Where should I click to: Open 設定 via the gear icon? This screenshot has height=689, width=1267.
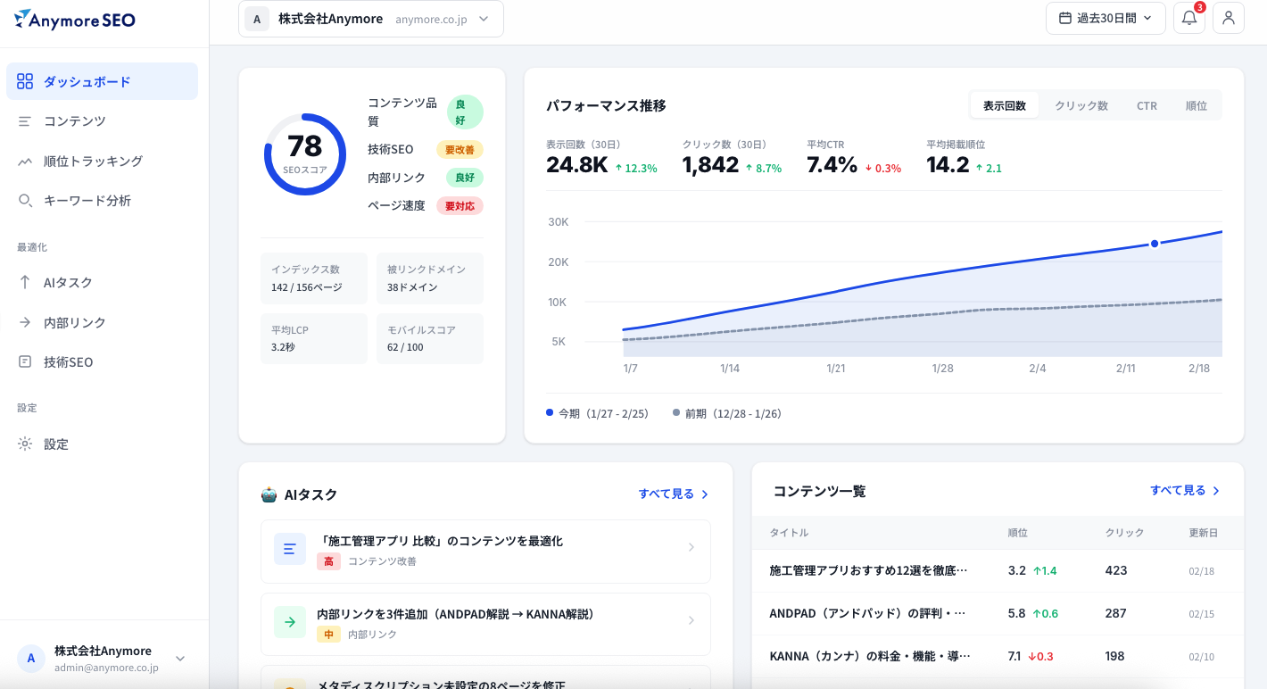(x=25, y=444)
